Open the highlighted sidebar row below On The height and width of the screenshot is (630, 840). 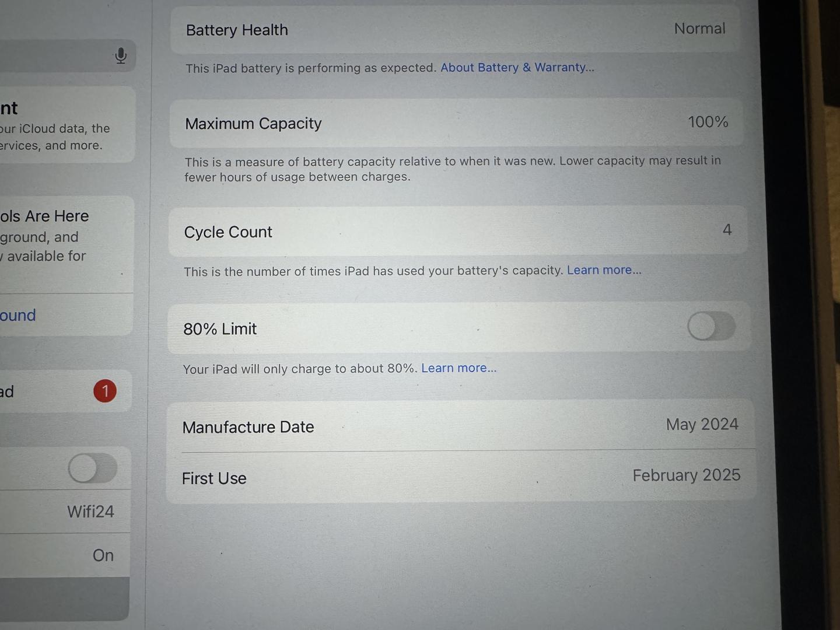pos(65,599)
